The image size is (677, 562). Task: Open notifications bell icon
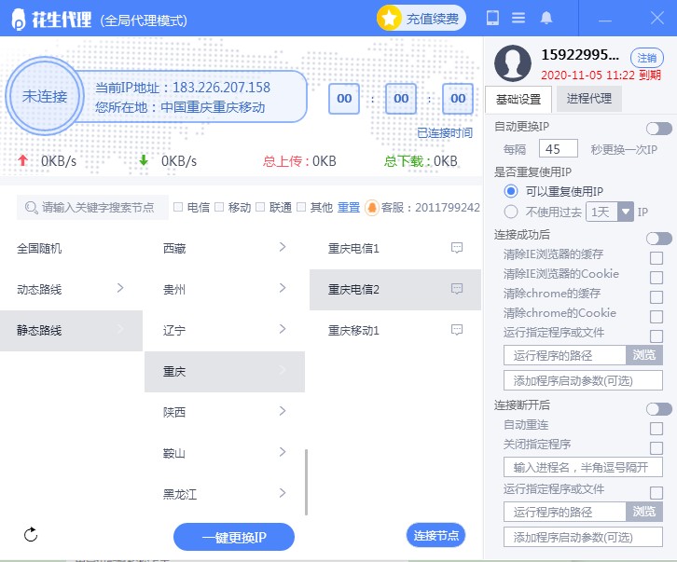546,18
